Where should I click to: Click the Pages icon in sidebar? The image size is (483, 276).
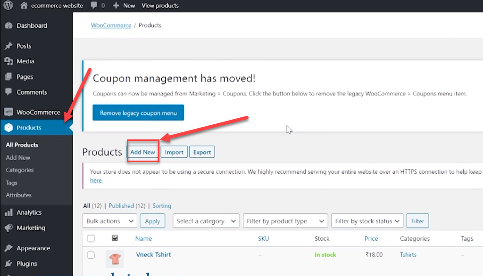pyautogui.click(x=8, y=77)
